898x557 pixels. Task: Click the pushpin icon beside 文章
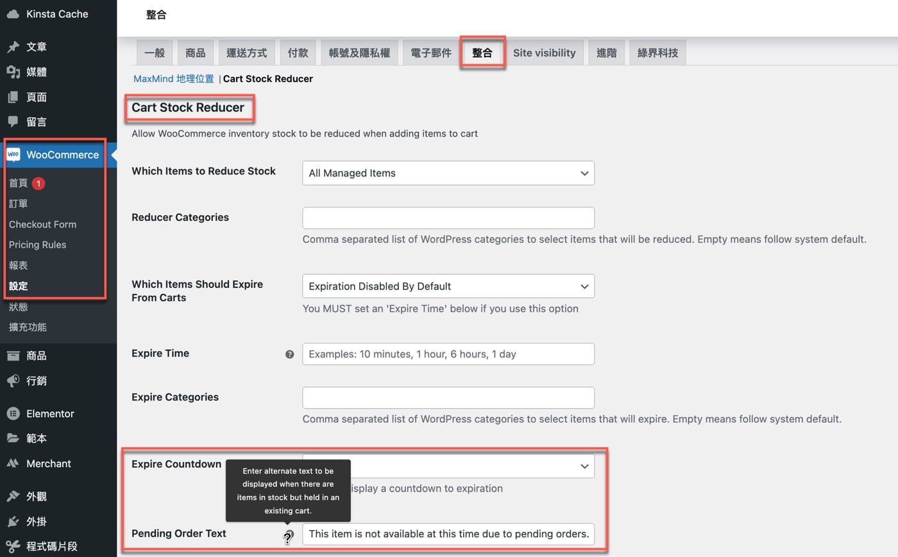tap(13, 47)
